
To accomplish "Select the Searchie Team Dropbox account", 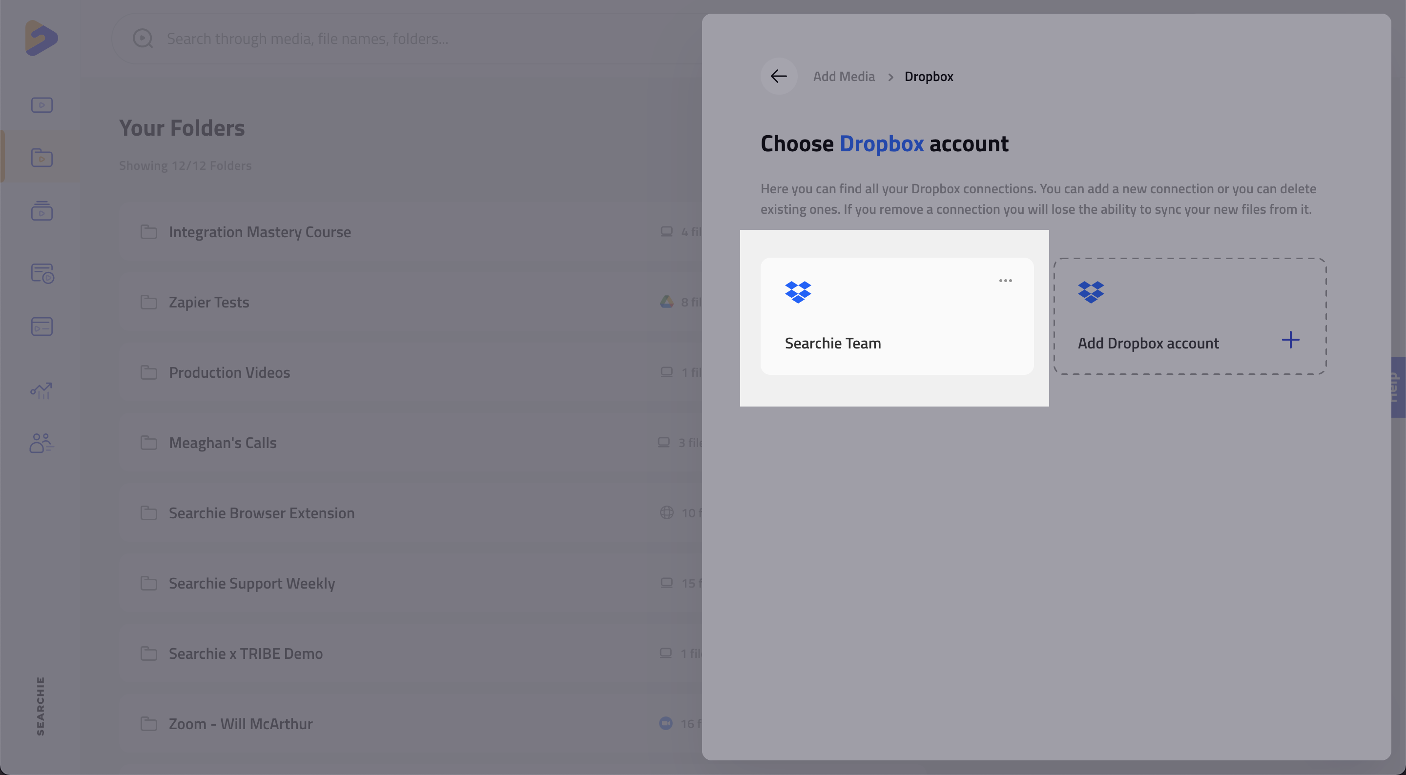I will coord(897,316).
